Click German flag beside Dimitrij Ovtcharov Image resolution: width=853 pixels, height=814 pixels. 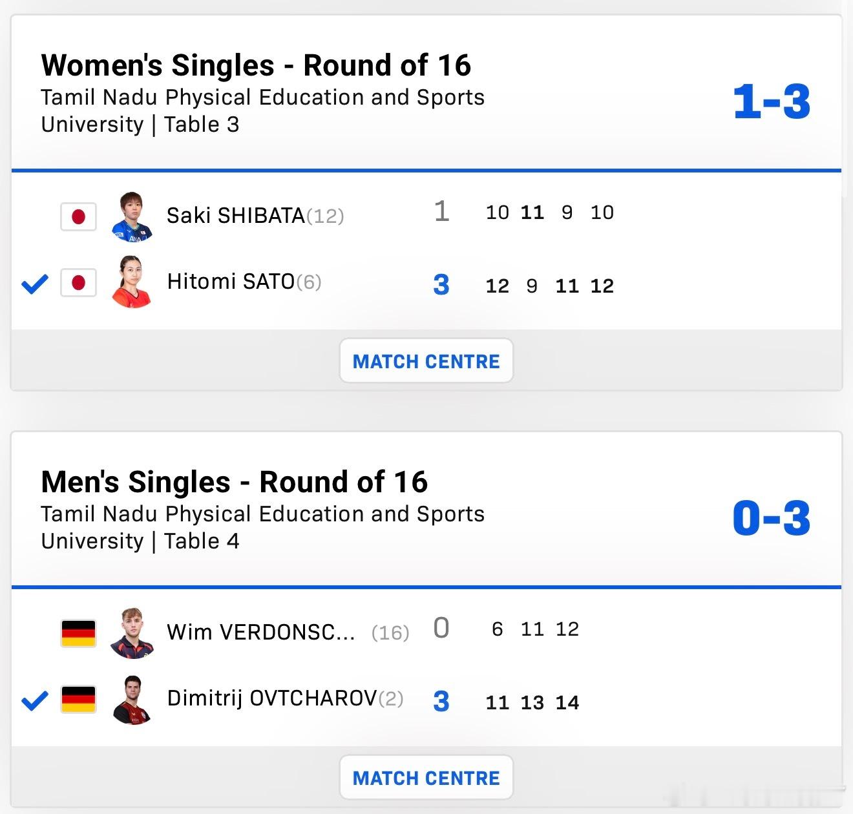(x=78, y=699)
